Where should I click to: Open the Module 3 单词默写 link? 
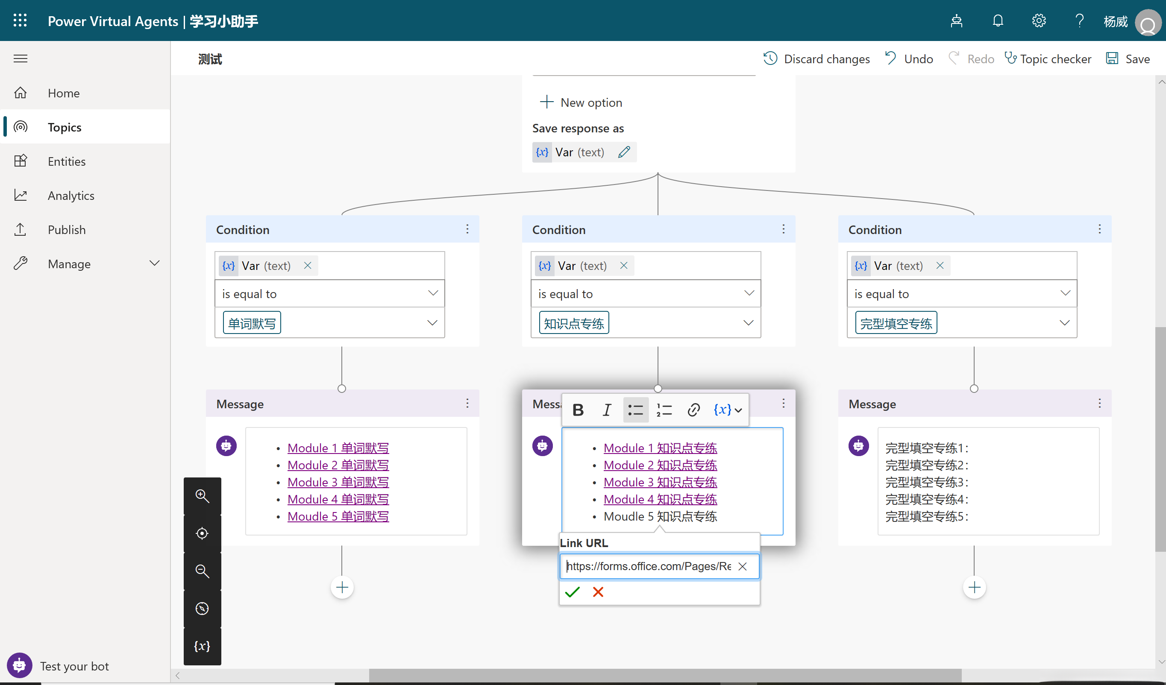338,482
